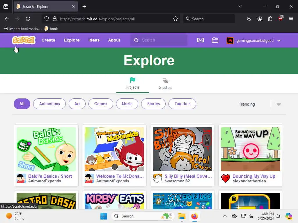Open Bouncing My Way Up thumbnail
Viewport: 298px width, 223px height.
pyautogui.click(x=251, y=149)
